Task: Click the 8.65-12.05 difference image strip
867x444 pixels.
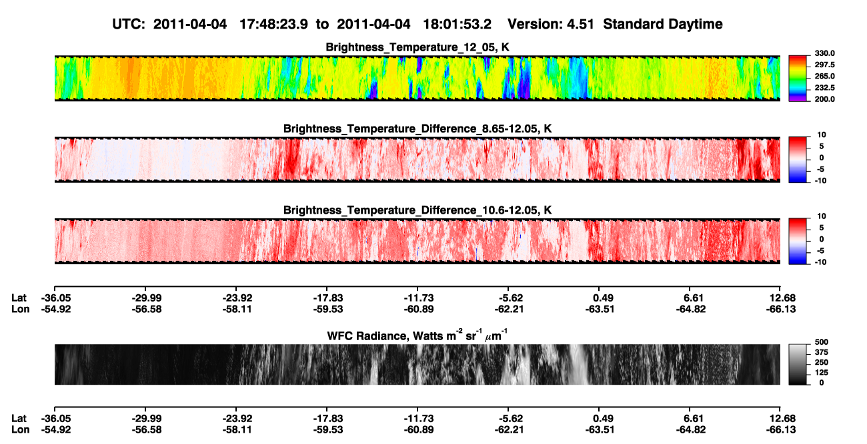Action: pos(417,160)
